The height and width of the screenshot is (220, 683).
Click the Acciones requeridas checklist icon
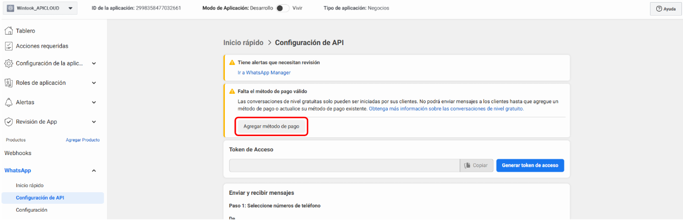8,46
